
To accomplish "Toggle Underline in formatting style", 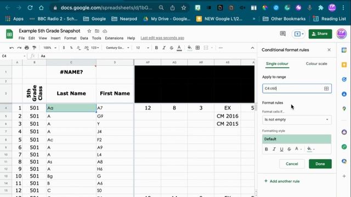I will (281, 149).
